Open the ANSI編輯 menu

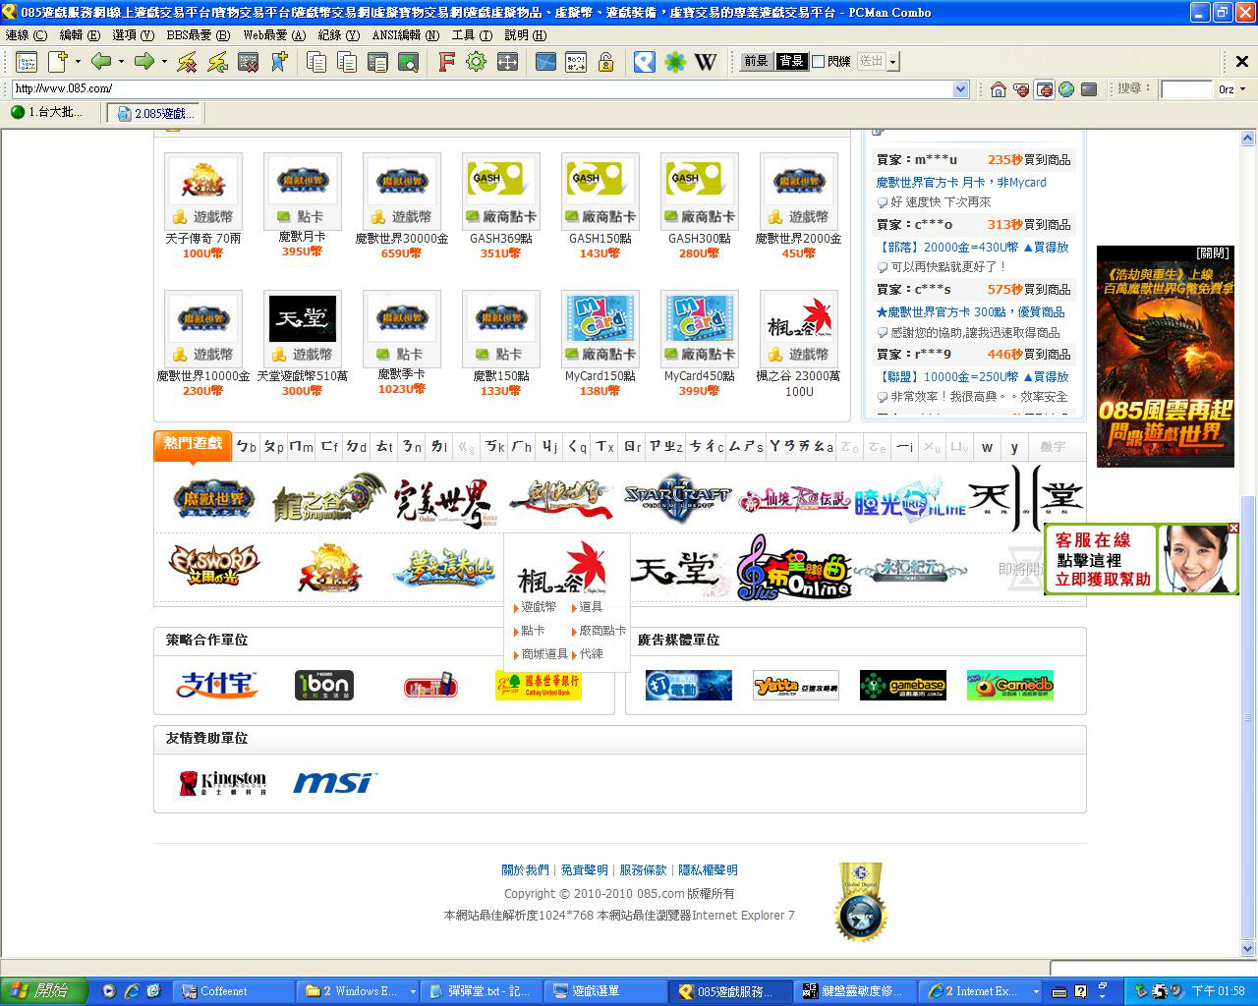[x=406, y=34]
